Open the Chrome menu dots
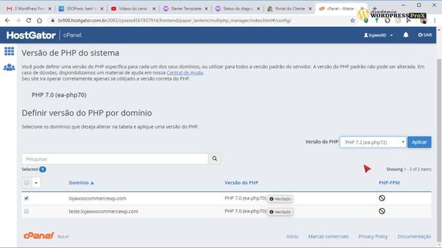442x248 pixels. click(434, 20)
